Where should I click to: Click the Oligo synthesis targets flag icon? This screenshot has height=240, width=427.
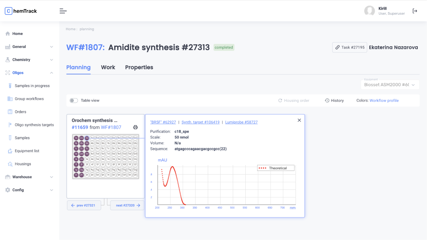click(10, 125)
